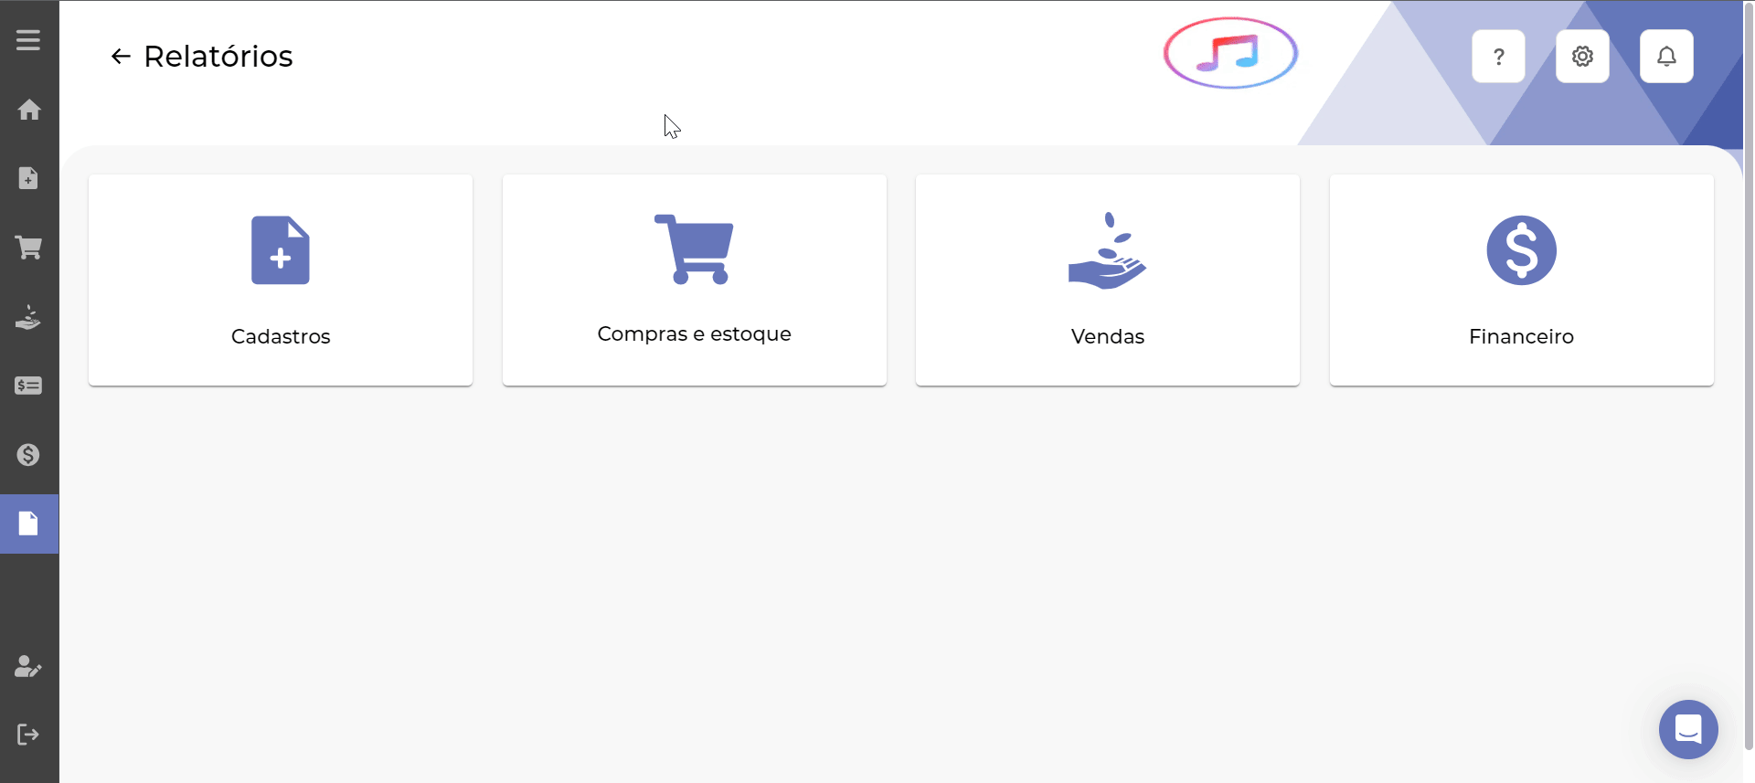The height and width of the screenshot is (783, 1755).
Task: Open the hamburger menu in sidebar
Action: click(x=28, y=40)
